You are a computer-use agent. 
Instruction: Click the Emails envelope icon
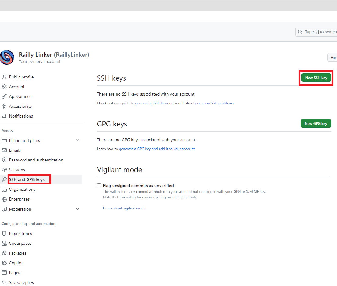pyautogui.click(x=4, y=150)
